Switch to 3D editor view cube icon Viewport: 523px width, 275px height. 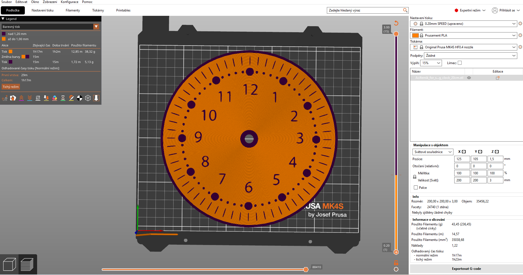point(9,265)
